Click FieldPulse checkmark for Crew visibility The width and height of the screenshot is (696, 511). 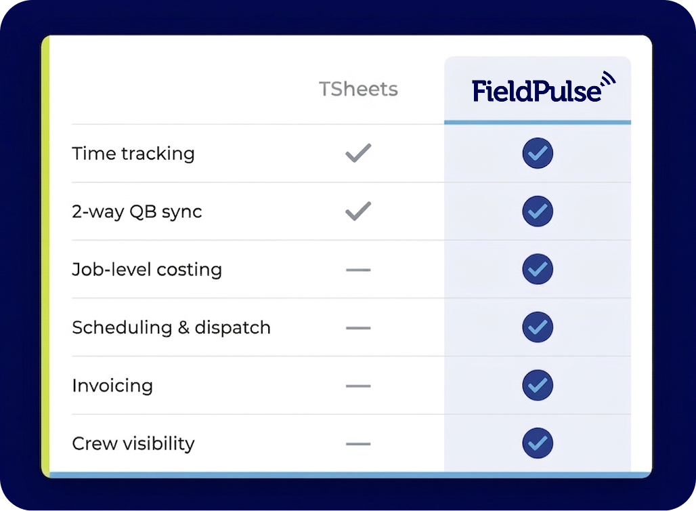538,444
